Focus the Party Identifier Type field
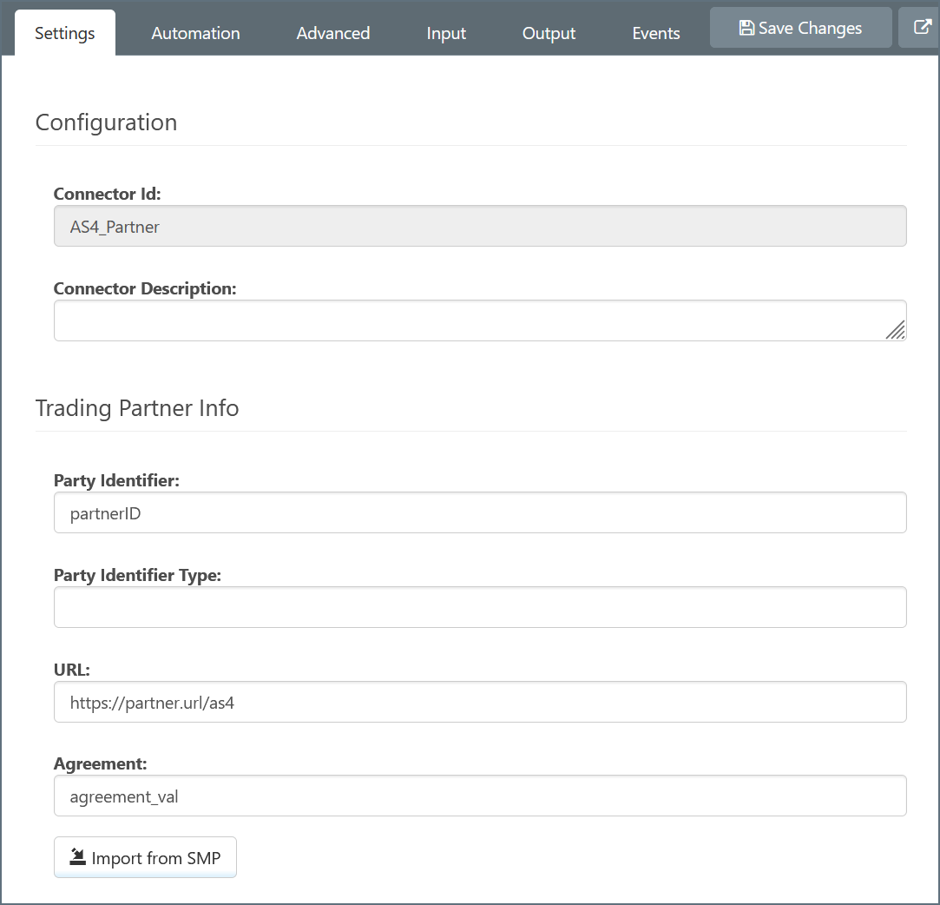 pos(480,607)
